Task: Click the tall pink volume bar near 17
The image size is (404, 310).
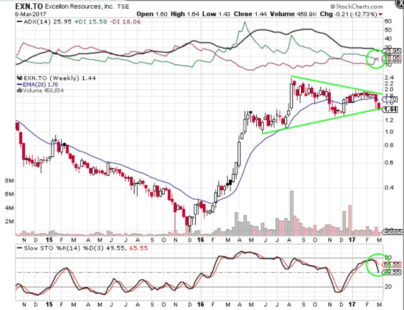Action: (350, 221)
